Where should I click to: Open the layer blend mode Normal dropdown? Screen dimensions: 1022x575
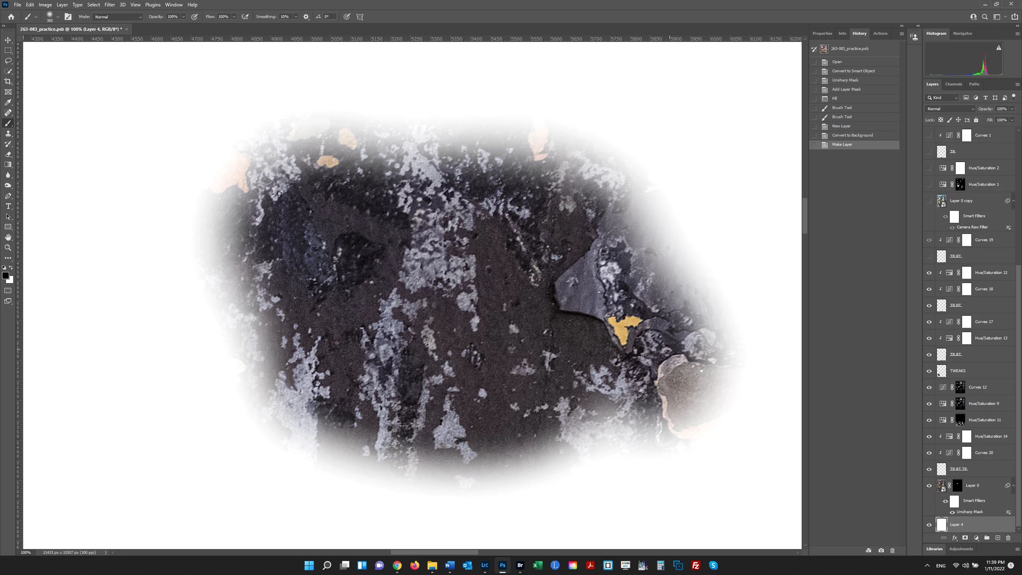950,109
